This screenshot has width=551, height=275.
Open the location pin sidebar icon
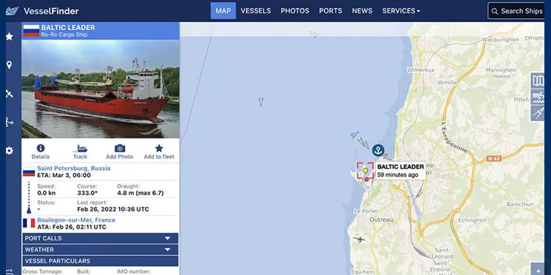10,65
